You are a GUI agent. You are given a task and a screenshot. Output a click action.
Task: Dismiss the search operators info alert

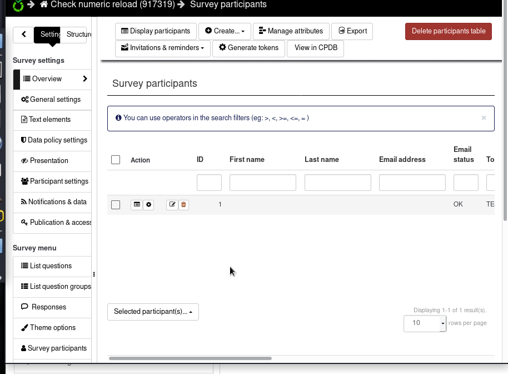[484, 118]
